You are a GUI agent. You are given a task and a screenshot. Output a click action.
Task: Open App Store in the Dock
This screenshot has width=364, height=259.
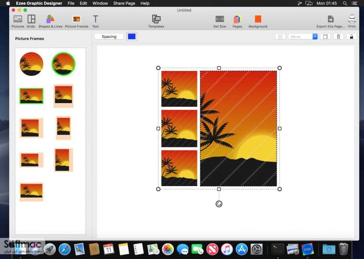pyautogui.click(x=242, y=249)
